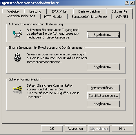Switch to the Website tab

[13, 11]
